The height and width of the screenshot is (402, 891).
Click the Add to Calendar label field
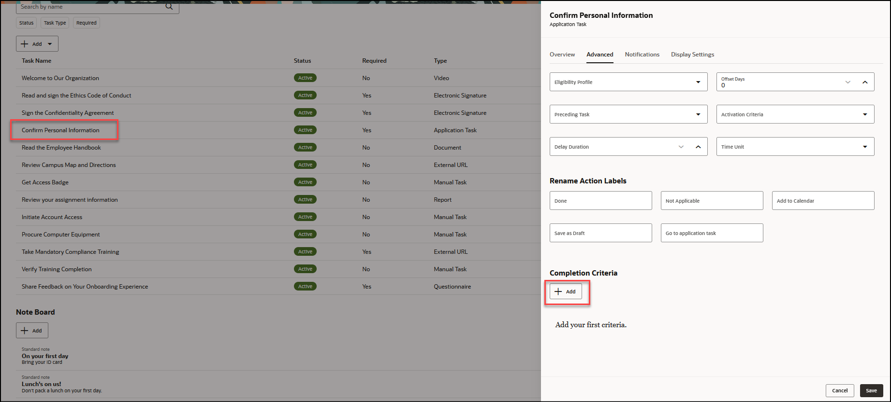coord(823,201)
